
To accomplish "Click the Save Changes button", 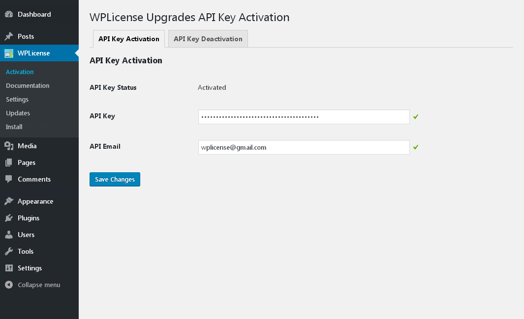I will [115, 179].
